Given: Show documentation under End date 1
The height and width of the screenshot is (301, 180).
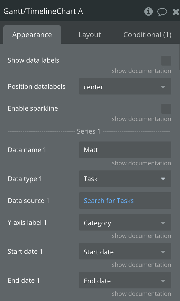Looking at the screenshot, I should (x=141, y=294).
